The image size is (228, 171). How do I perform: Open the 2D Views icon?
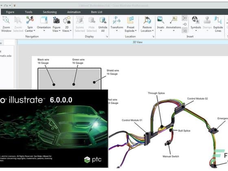[67, 20]
